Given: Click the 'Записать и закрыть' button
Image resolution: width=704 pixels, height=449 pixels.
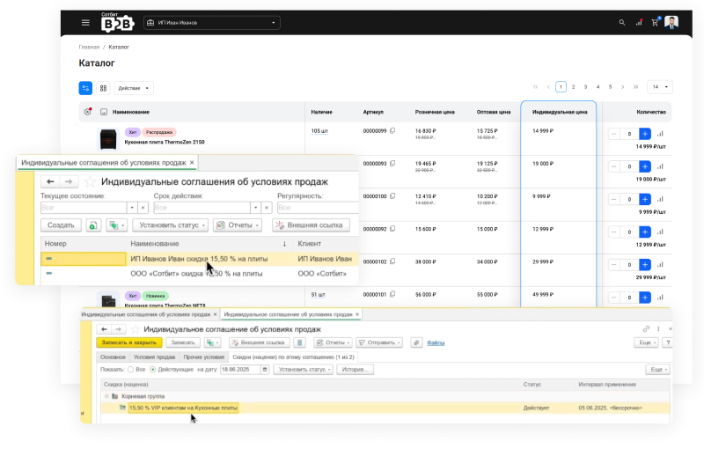Looking at the screenshot, I should [128, 342].
